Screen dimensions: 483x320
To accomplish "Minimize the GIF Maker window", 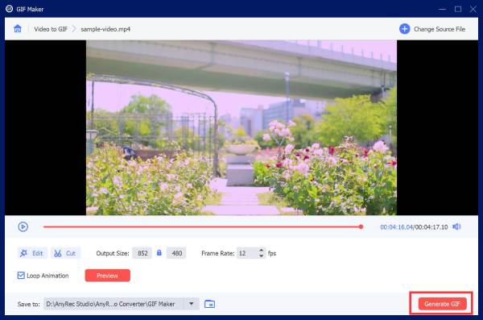I will coord(442,9).
